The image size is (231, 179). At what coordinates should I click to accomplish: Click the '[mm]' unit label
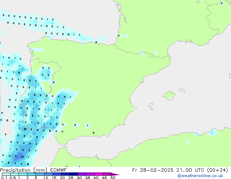pos(40,170)
